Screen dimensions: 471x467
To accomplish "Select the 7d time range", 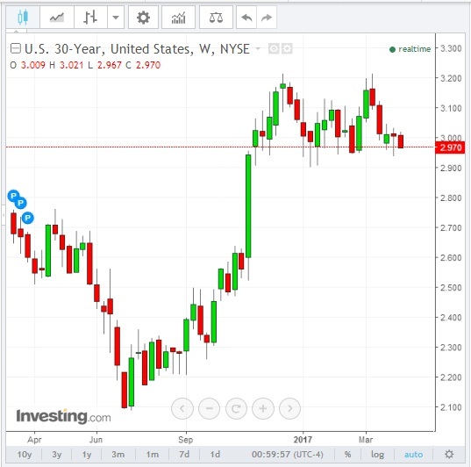I will coord(184,454).
